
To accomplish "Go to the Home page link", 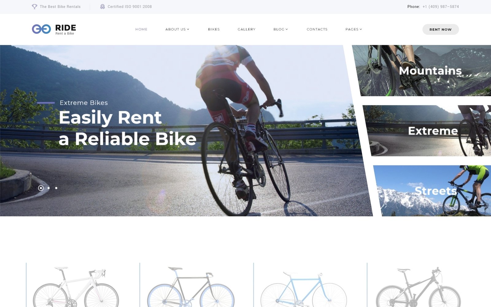I will [x=141, y=29].
